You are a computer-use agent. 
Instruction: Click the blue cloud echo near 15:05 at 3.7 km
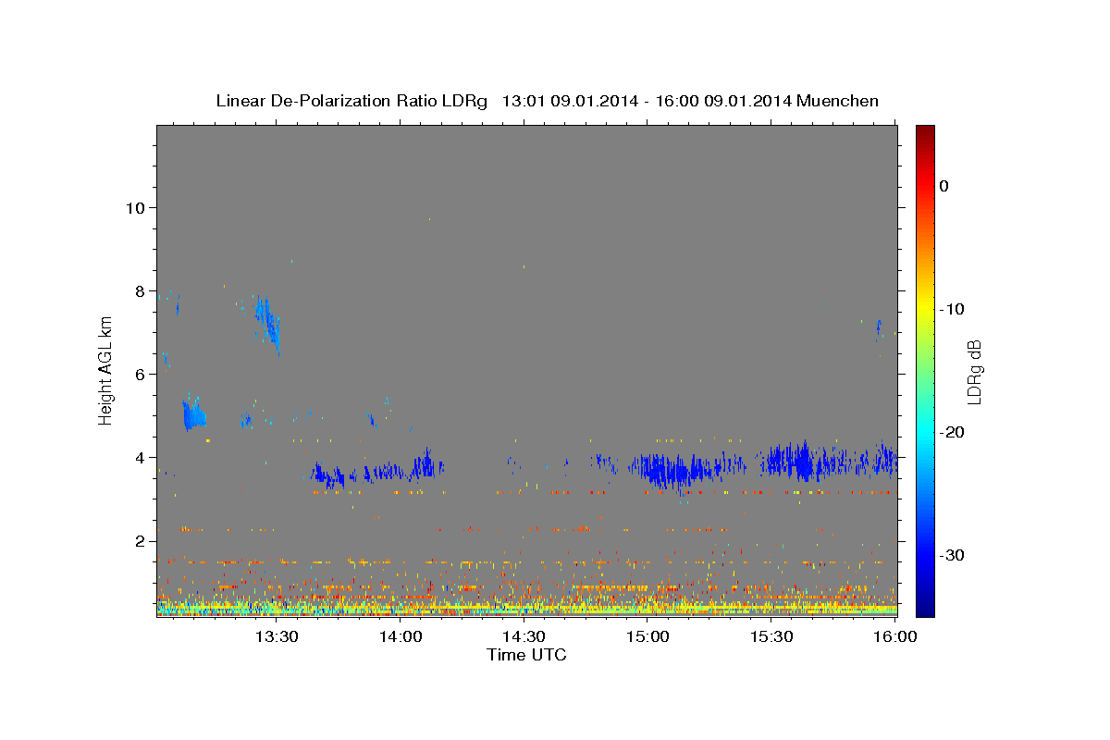[671, 470]
